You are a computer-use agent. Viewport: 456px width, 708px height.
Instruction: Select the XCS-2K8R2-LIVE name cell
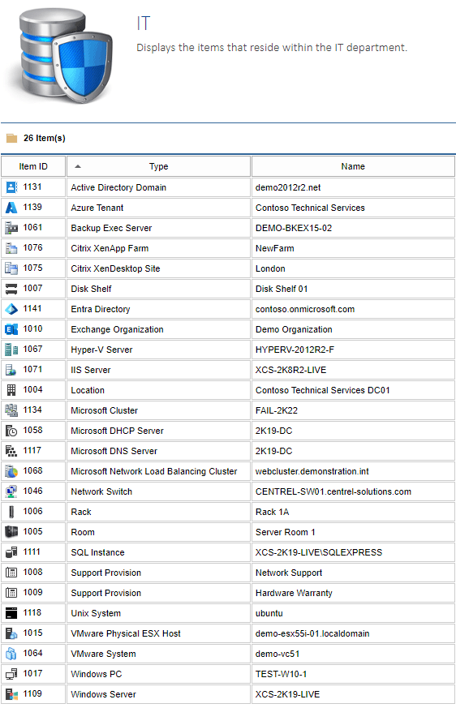click(x=353, y=371)
